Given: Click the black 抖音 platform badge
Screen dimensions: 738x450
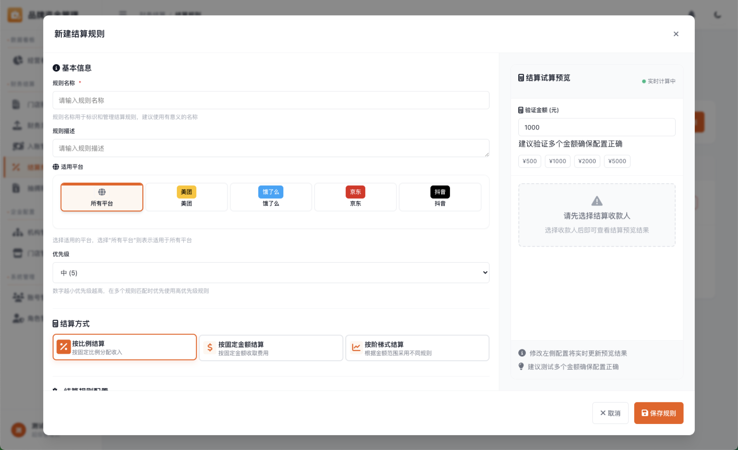Looking at the screenshot, I should tap(440, 192).
